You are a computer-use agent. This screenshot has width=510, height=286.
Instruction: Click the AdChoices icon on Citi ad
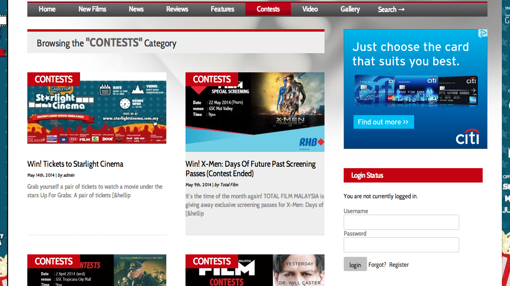(x=483, y=33)
